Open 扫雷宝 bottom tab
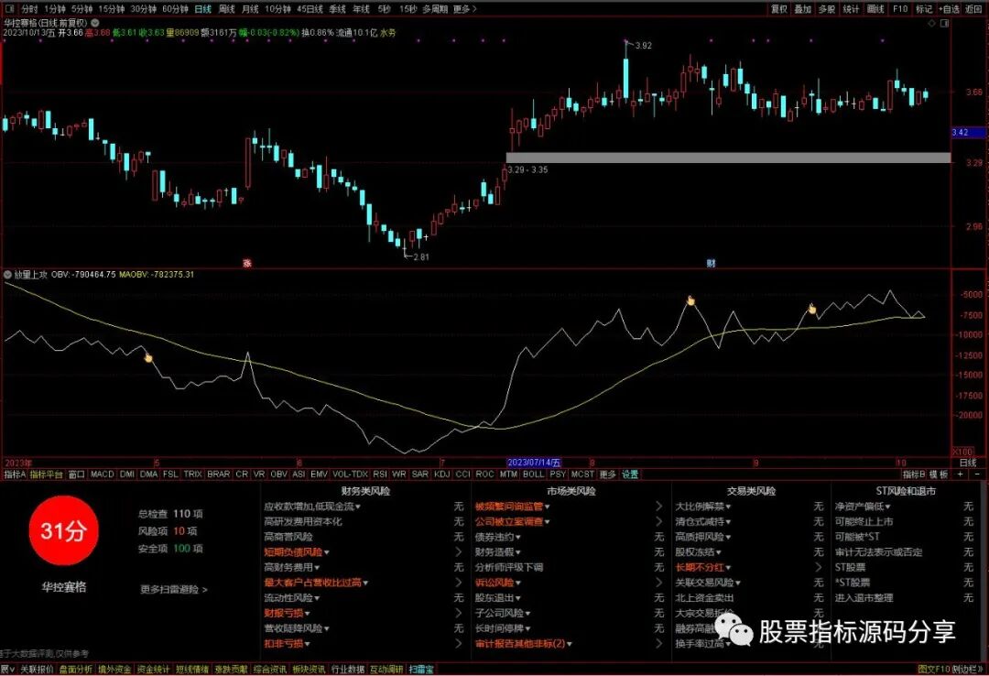989x676 pixels. click(x=421, y=669)
